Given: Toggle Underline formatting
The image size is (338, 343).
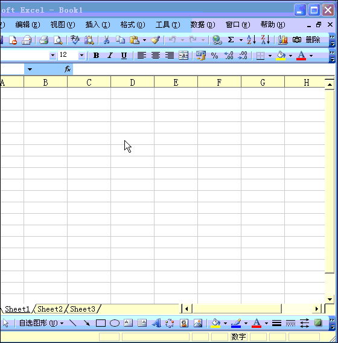Looking at the screenshot, I should pyautogui.click(x=124, y=56).
